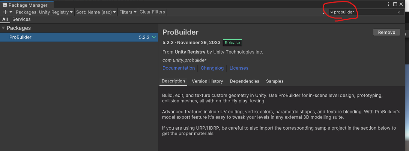
Task: Click Clear Filters
Action: tap(152, 12)
